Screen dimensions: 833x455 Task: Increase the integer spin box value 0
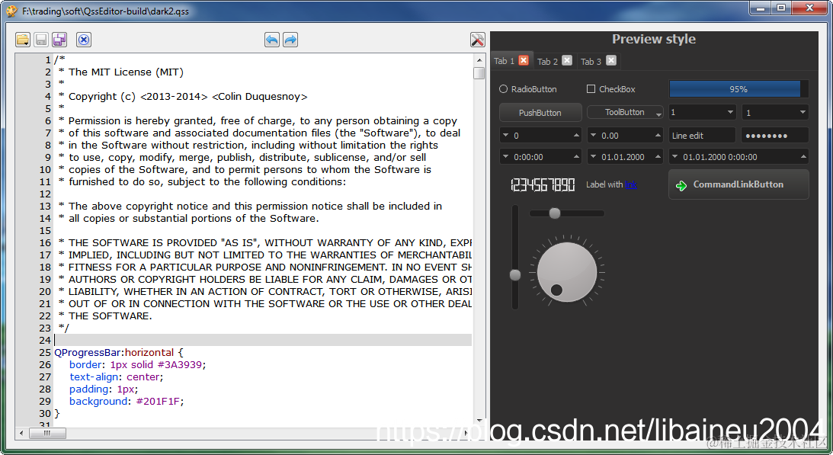(x=576, y=136)
